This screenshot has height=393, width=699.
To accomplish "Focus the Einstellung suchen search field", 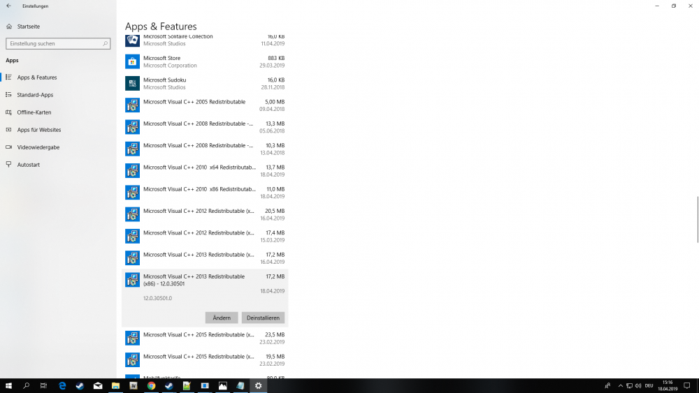I will pyautogui.click(x=58, y=43).
